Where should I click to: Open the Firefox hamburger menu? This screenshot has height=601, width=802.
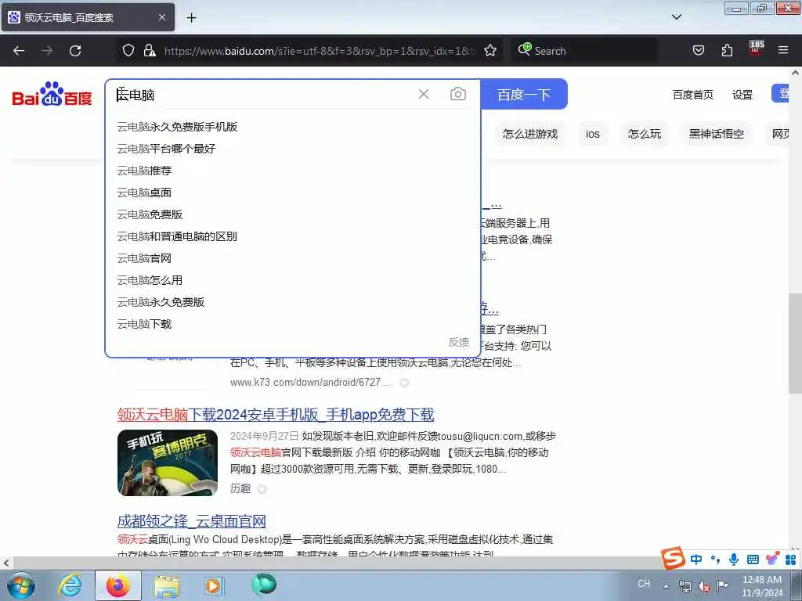point(783,50)
